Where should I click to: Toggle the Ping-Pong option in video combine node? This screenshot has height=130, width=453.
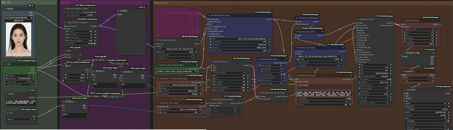point(427,127)
